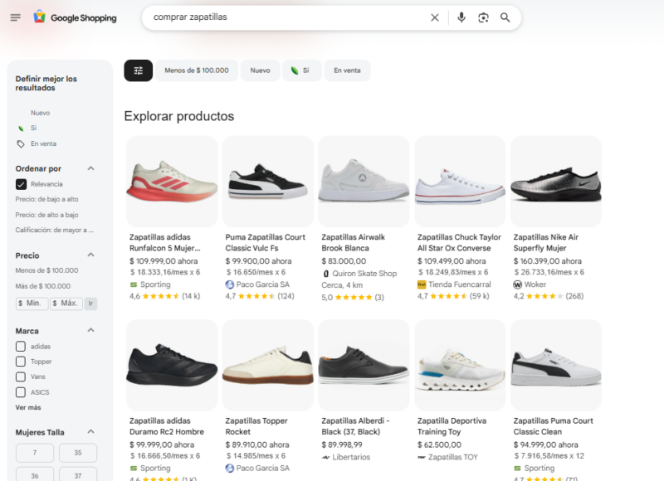Open Puma Zapatillas Court Classic Vulc Fs title
The image size is (664, 481).
click(266, 243)
